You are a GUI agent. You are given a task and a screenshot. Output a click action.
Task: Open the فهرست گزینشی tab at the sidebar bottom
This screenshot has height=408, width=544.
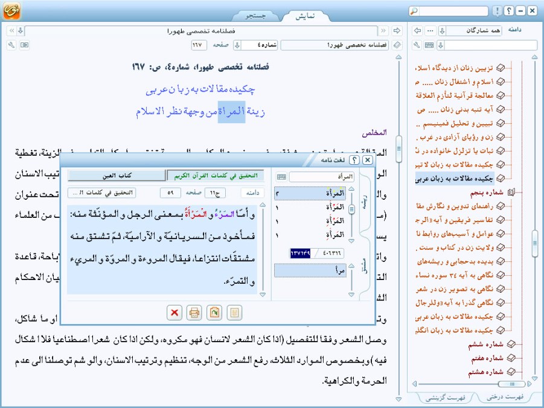[445, 398]
